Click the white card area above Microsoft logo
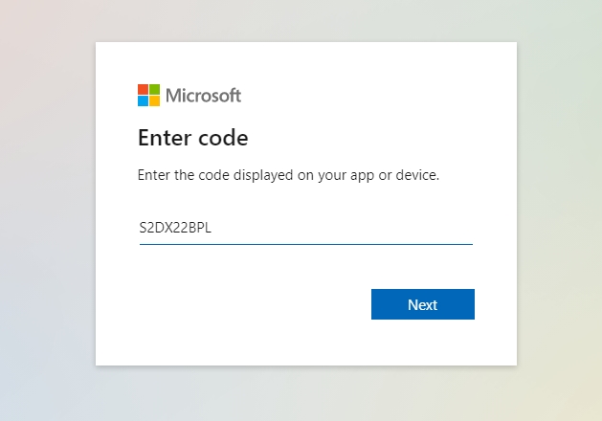Screen dimensions: 602x421 [x=306, y=61]
